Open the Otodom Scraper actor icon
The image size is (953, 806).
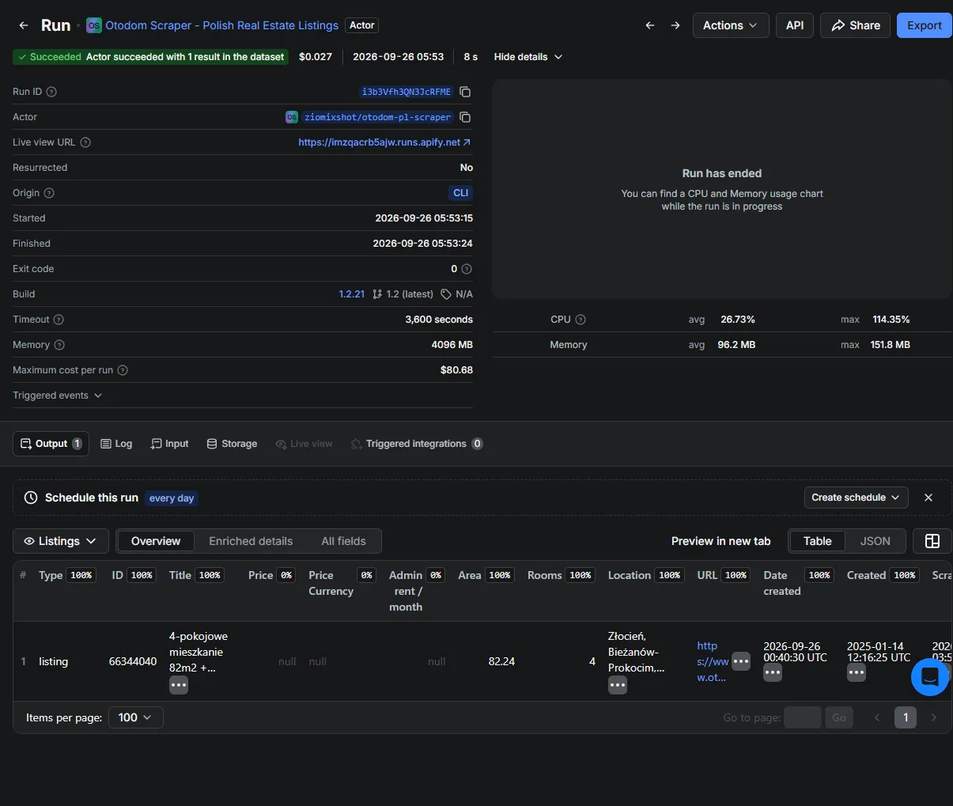pyautogui.click(x=94, y=25)
